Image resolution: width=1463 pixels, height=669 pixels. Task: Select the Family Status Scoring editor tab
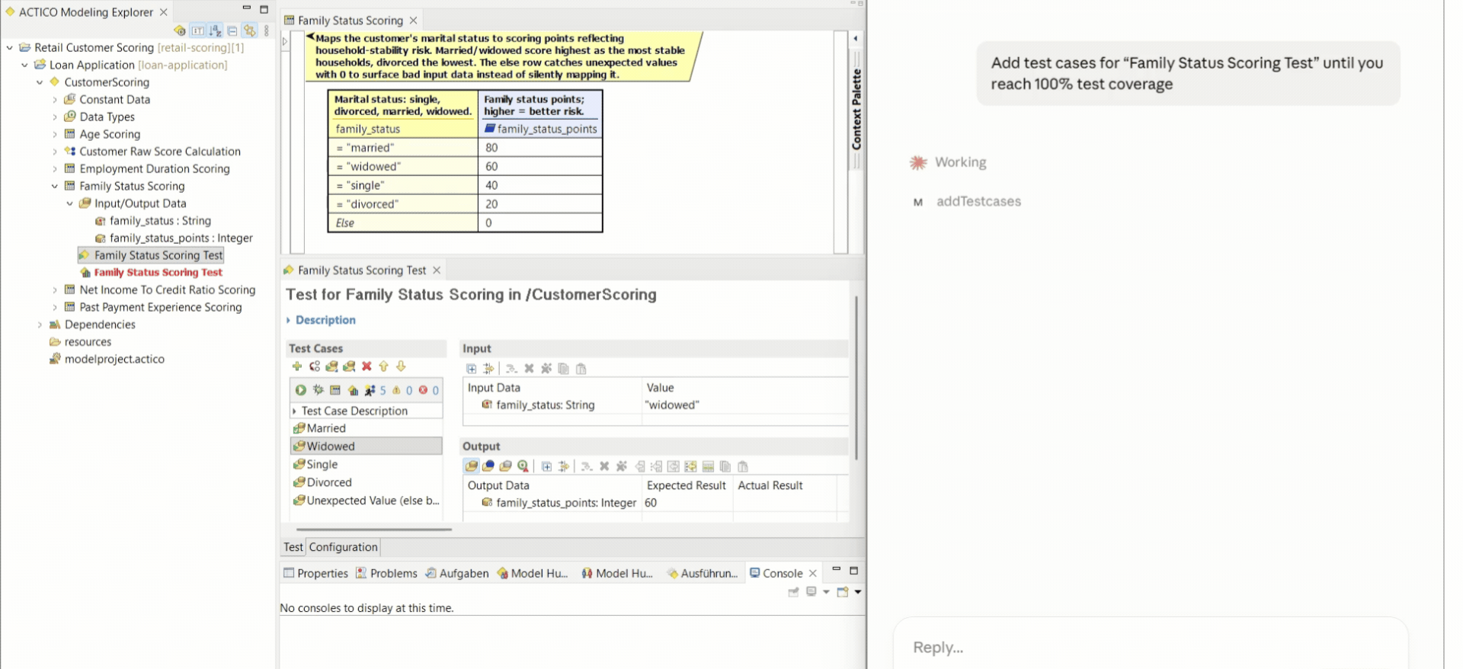[x=350, y=21]
